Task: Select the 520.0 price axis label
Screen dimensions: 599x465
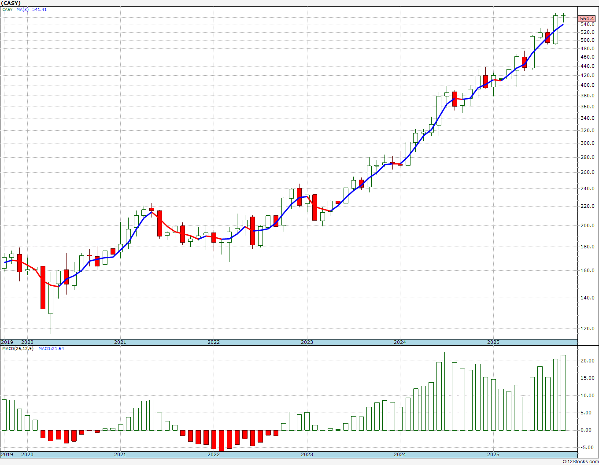Action: coord(587,32)
